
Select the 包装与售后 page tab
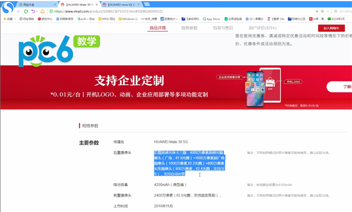[223, 28]
